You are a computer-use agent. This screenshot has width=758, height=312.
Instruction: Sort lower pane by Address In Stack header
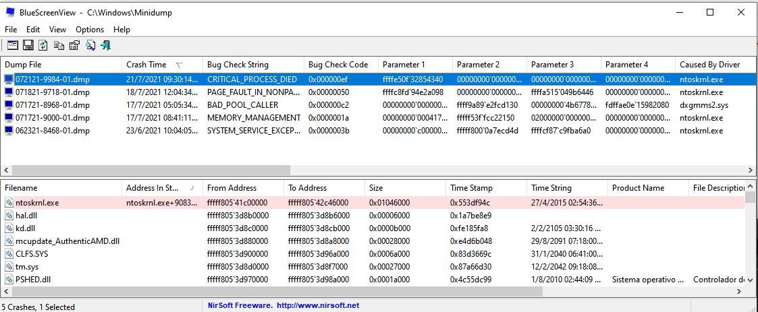[x=162, y=188]
